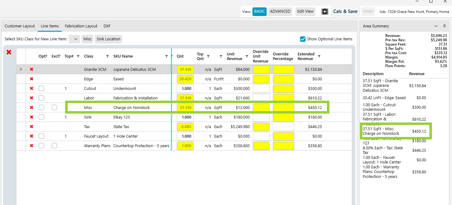The height and width of the screenshot is (205, 452).
Task: Remove the Sink Elkay 123 row
Action: click(32, 117)
